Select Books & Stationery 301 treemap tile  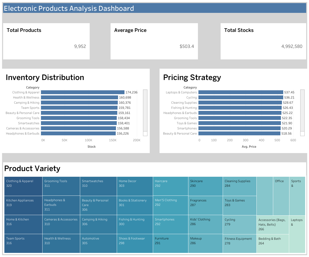(x=135, y=205)
